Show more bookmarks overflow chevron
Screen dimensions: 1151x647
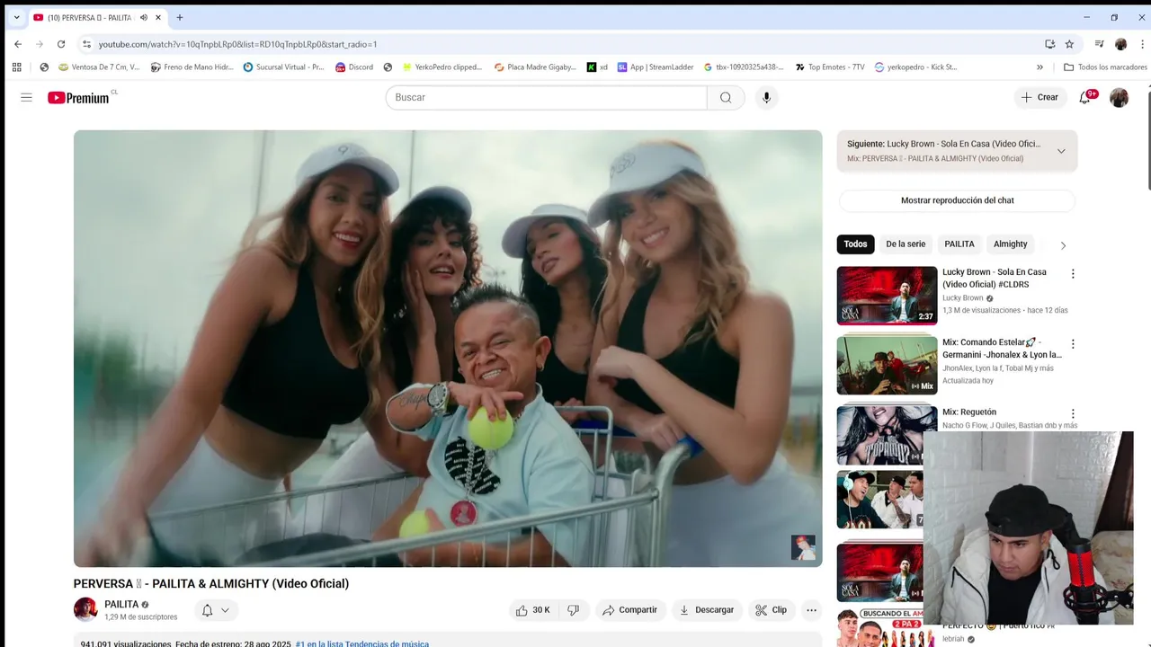(1039, 66)
